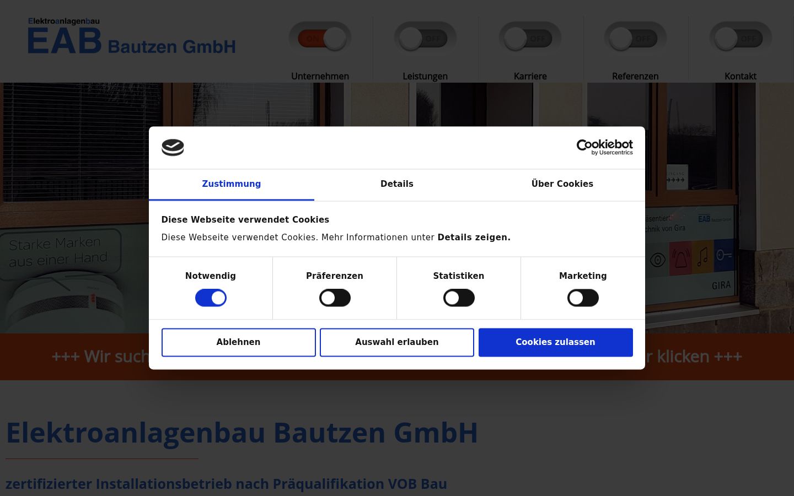Click the EAB Bautzen GmbH logo
The image size is (794, 496).
(132, 36)
